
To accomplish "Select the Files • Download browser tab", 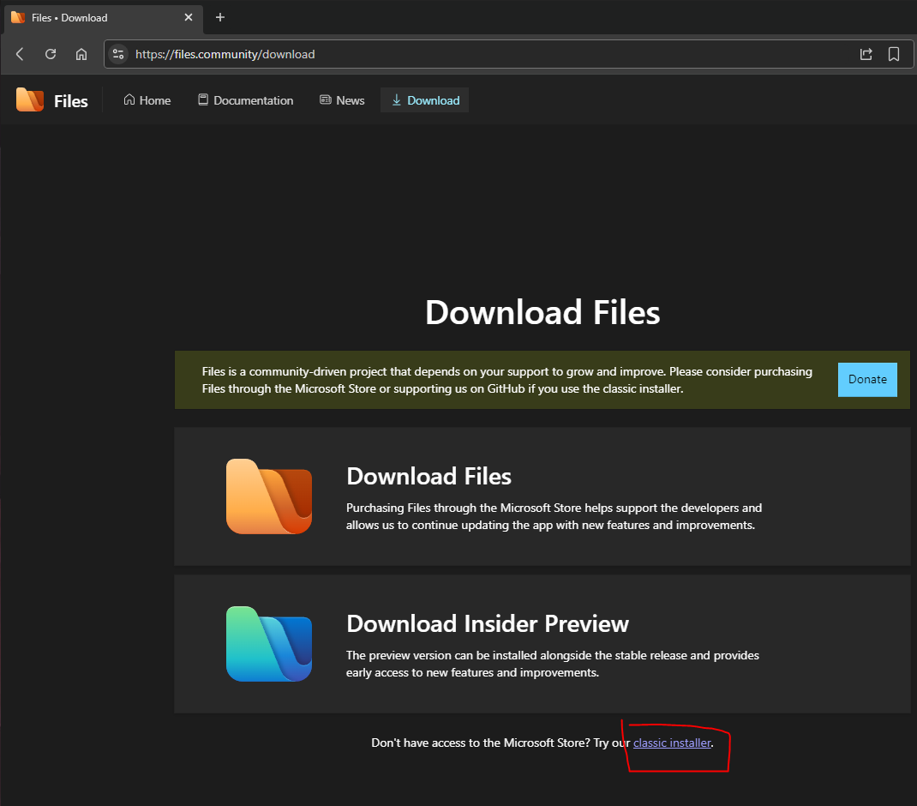I will tap(104, 18).
